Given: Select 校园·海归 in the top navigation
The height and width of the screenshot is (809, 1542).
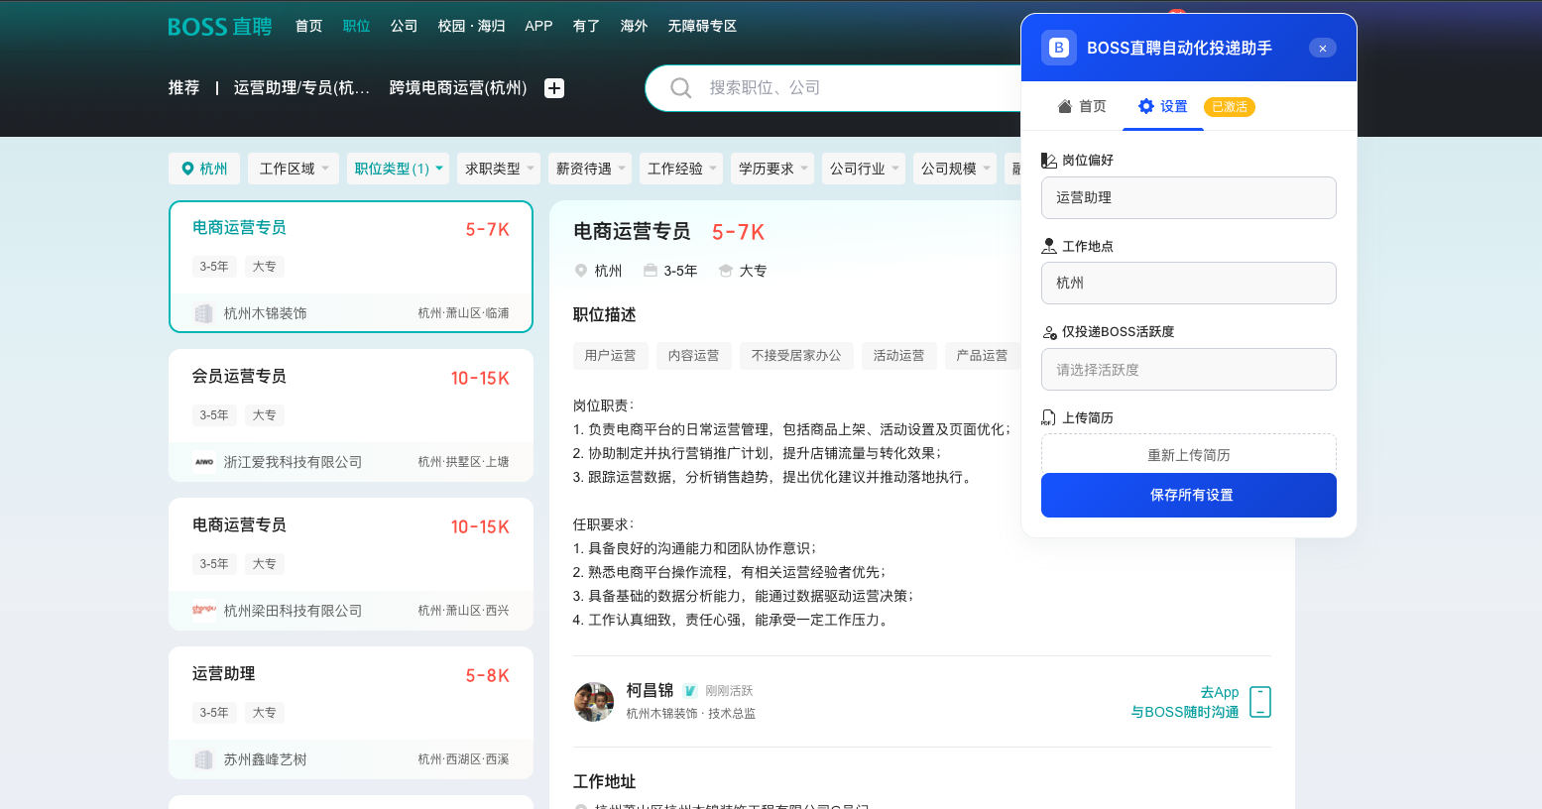Looking at the screenshot, I should 471,27.
